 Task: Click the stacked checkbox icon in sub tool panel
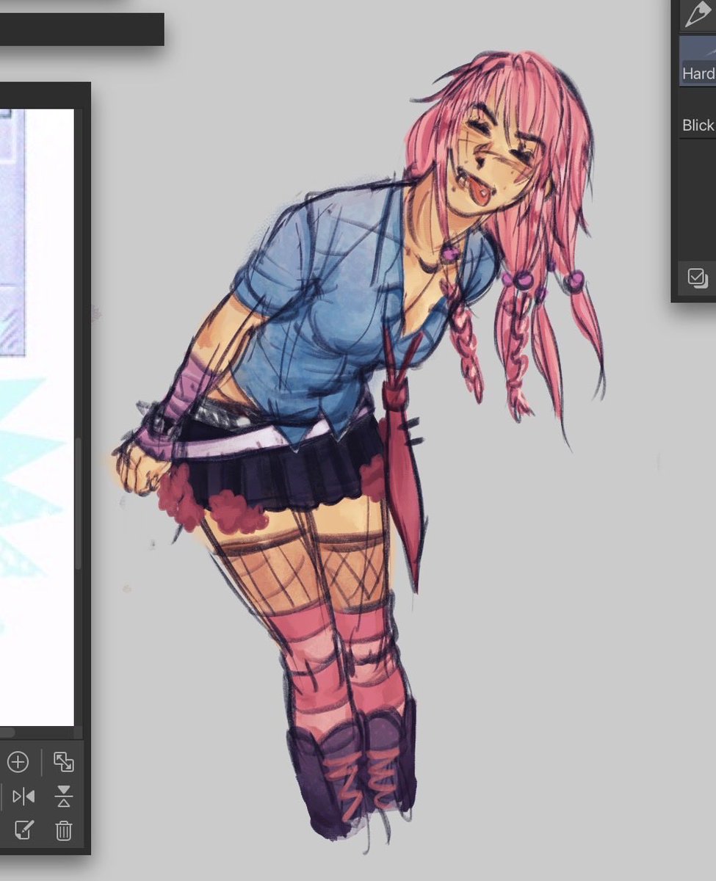click(697, 278)
